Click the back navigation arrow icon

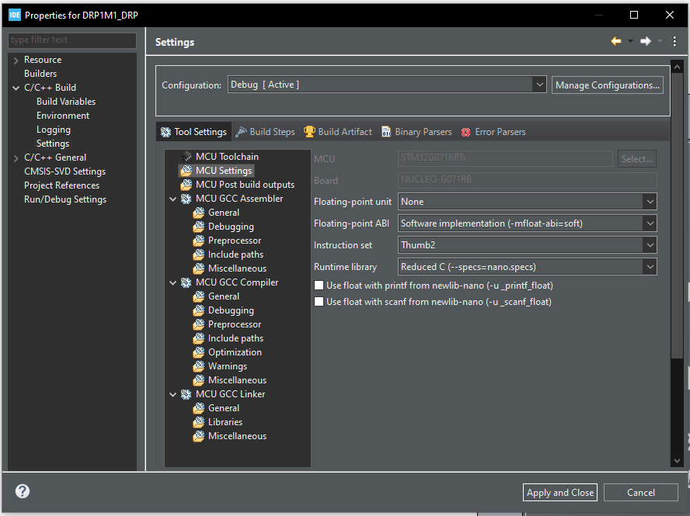(615, 41)
